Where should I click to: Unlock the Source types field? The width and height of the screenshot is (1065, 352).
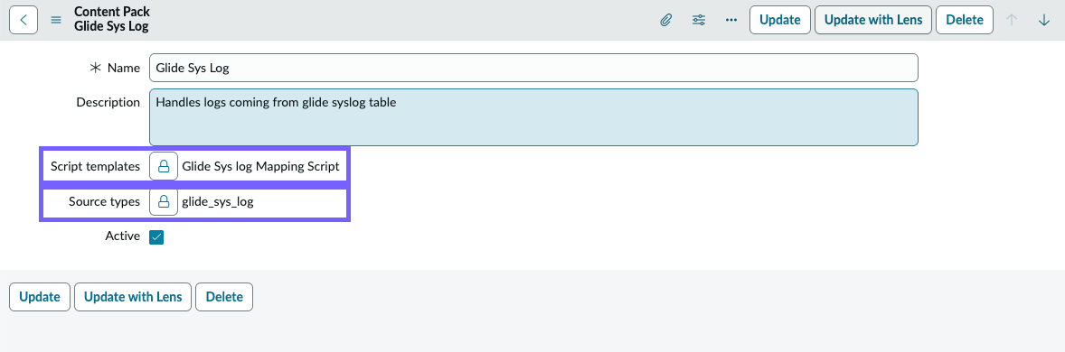pos(163,201)
